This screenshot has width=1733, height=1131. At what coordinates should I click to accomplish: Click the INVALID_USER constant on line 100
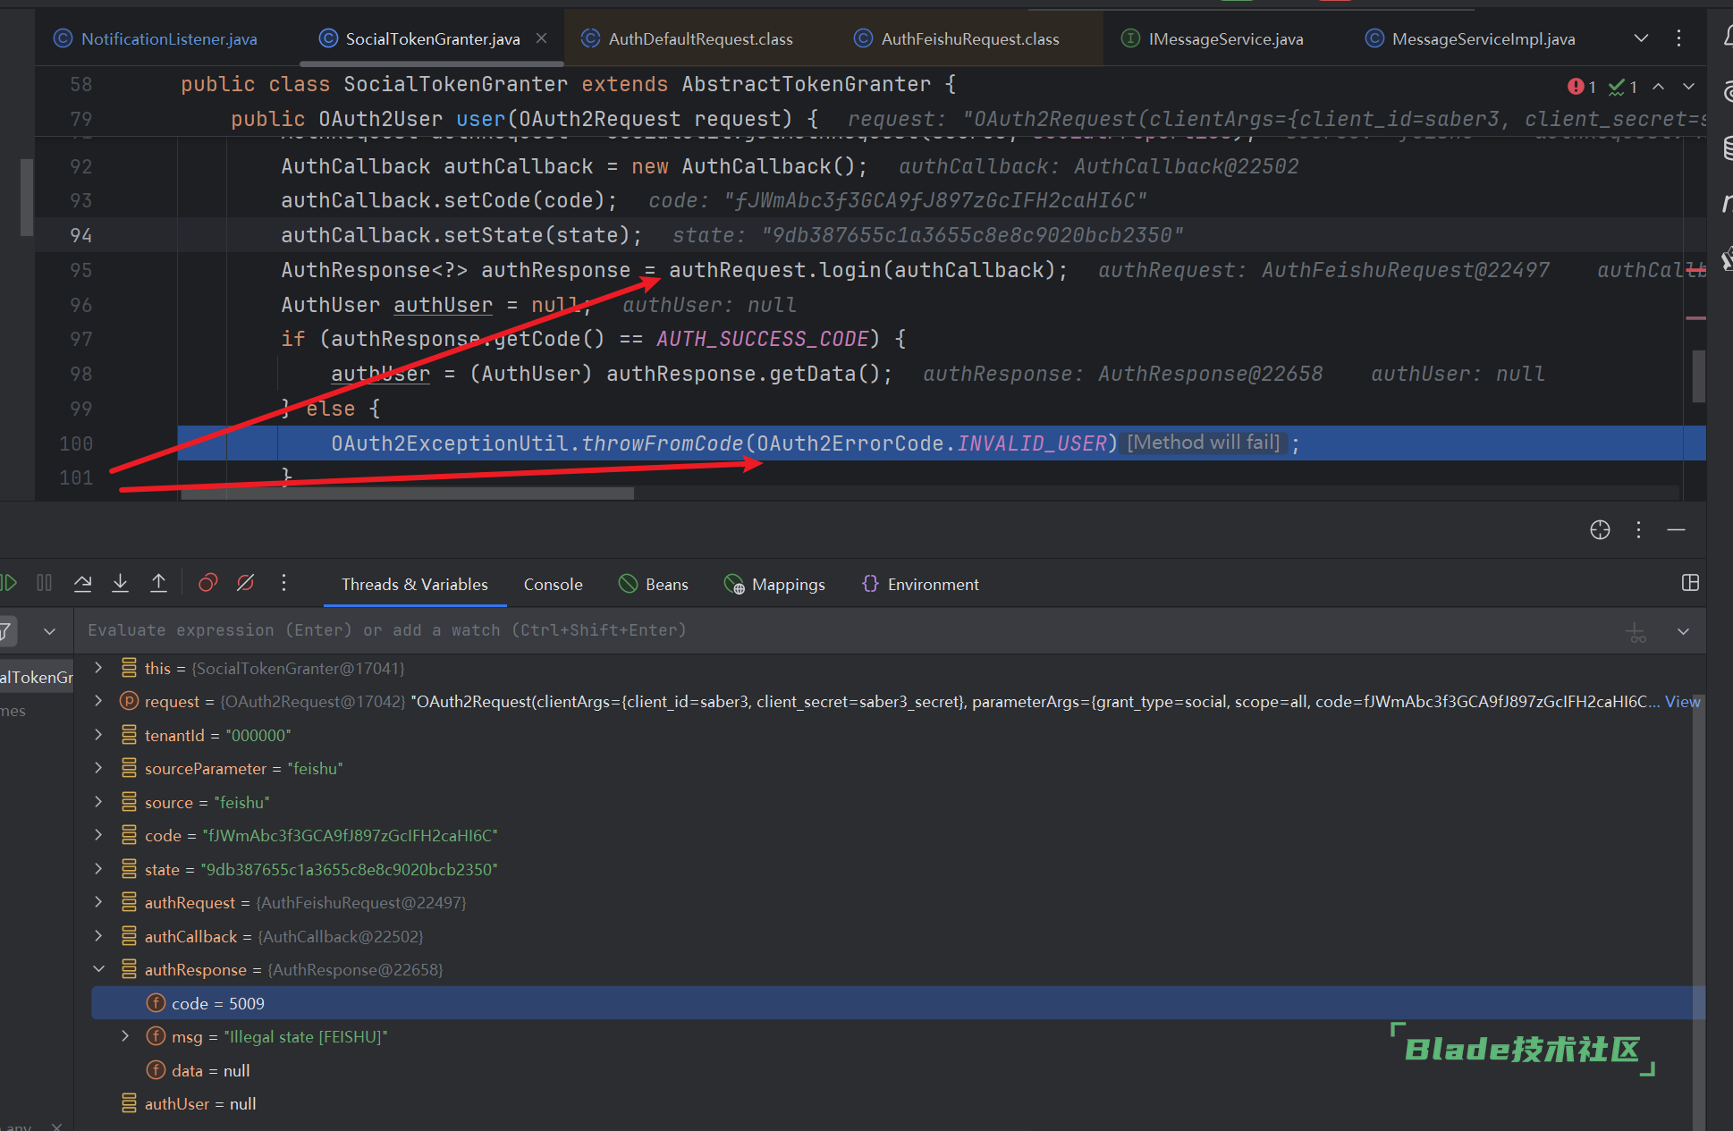pyautogui.click(x=1032, y=443)
